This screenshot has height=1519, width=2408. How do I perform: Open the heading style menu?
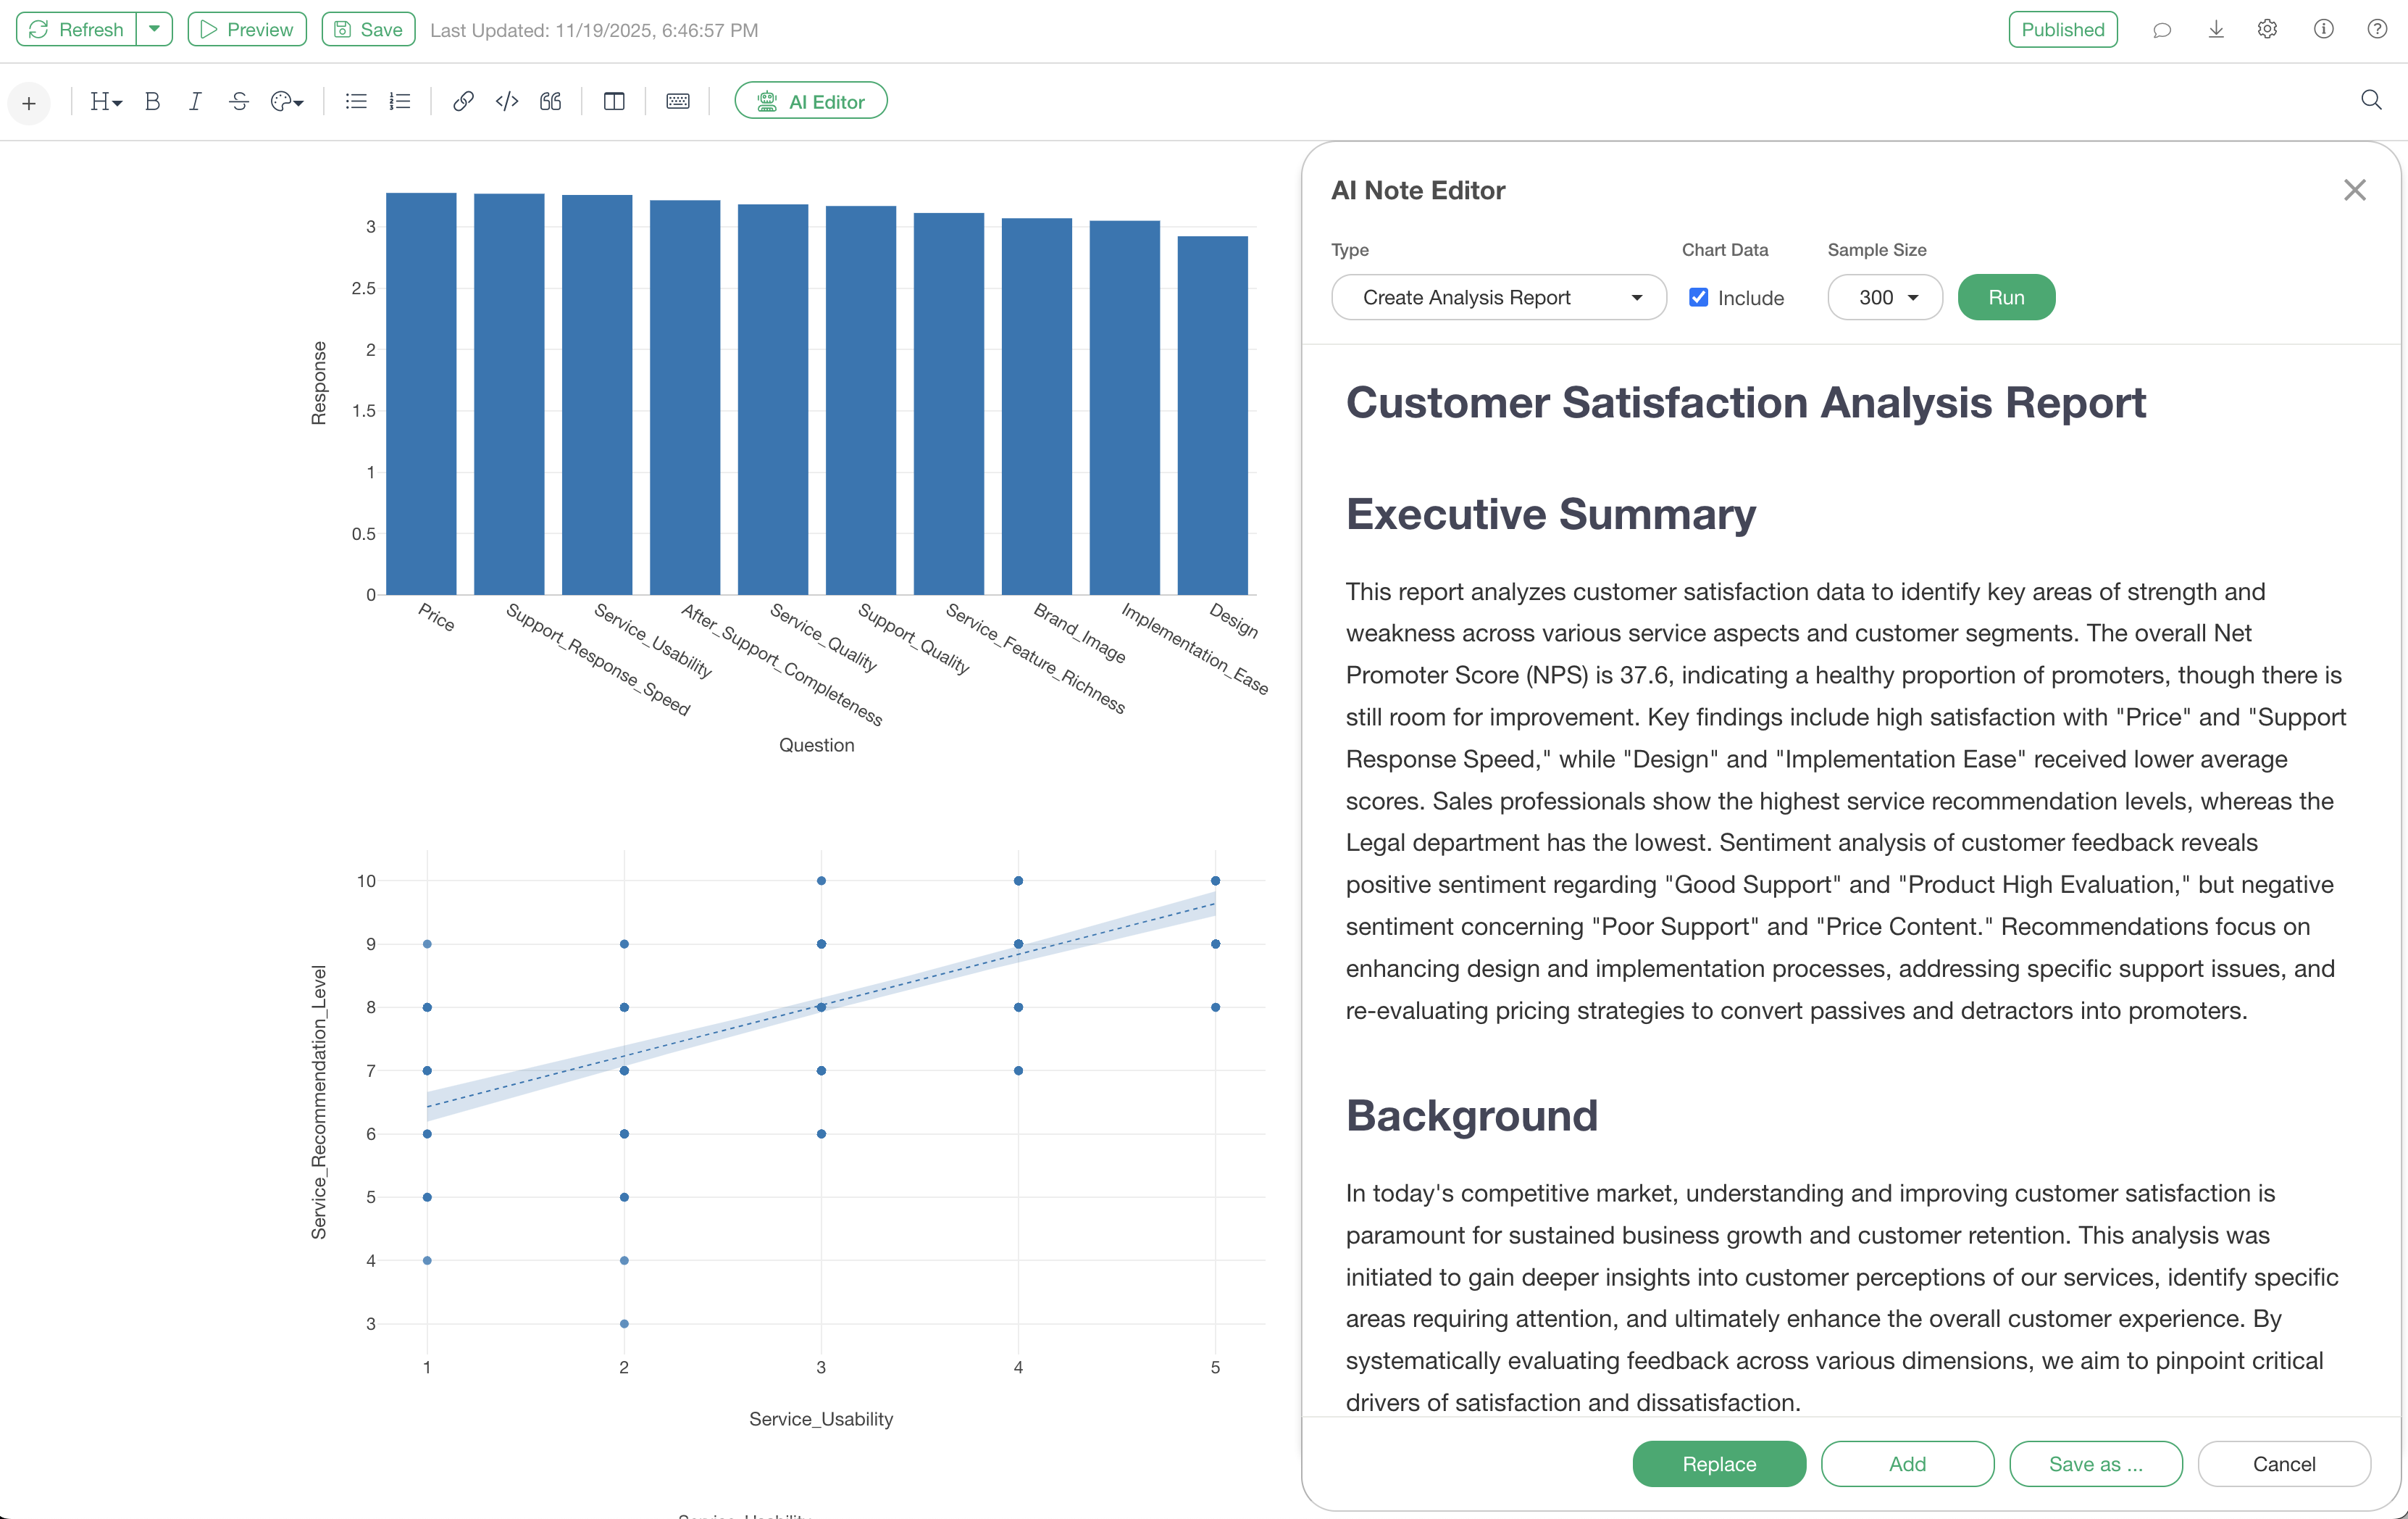[105, 101]
